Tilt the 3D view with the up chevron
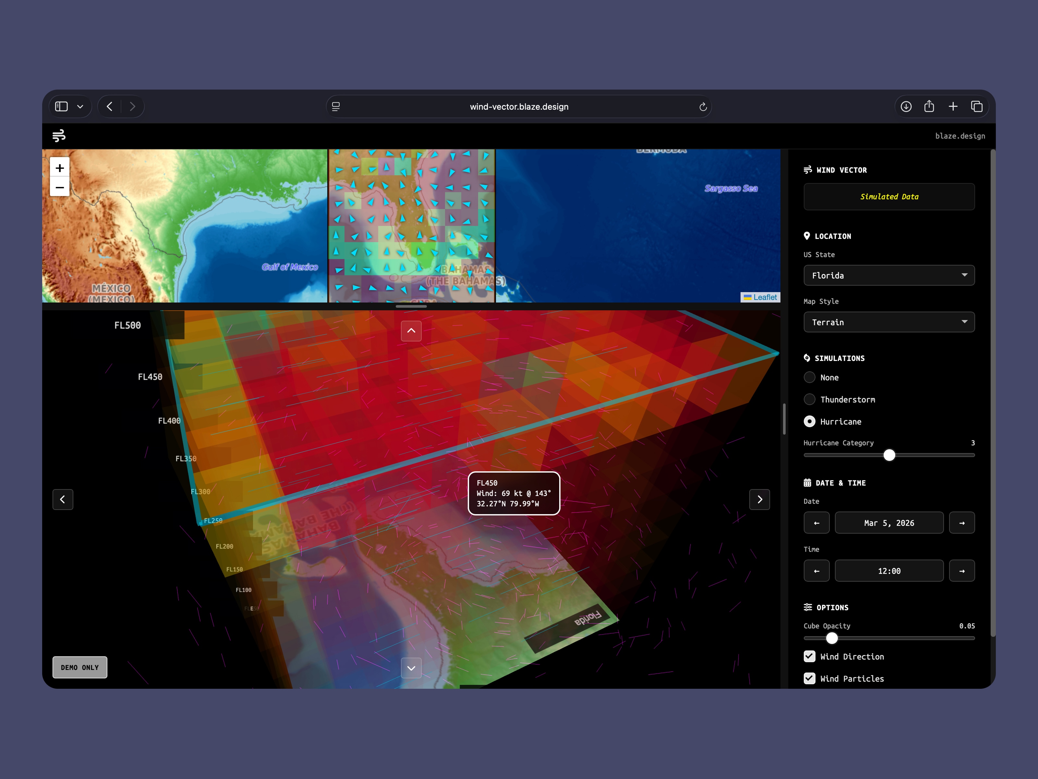 (411, 331)
